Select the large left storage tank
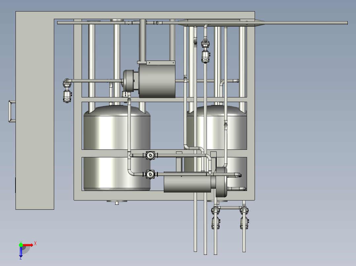 (x=117, y=148)
